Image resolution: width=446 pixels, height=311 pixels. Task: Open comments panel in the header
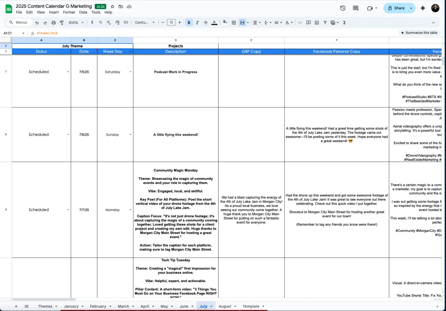click(x=356, y=8)
